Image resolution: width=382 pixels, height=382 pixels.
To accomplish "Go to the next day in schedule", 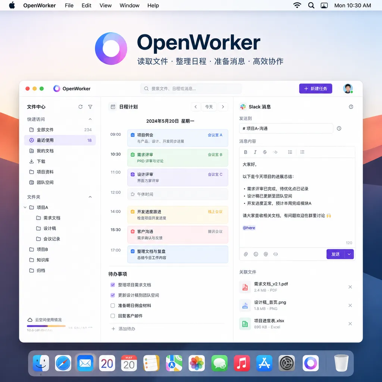I will pyautogui.click(x=223, y=107).
